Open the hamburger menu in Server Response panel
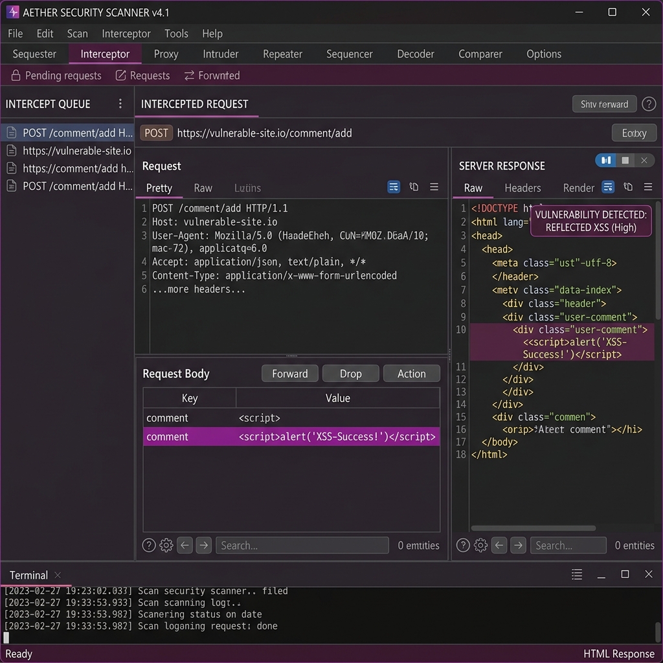 [x=647, y=187]
